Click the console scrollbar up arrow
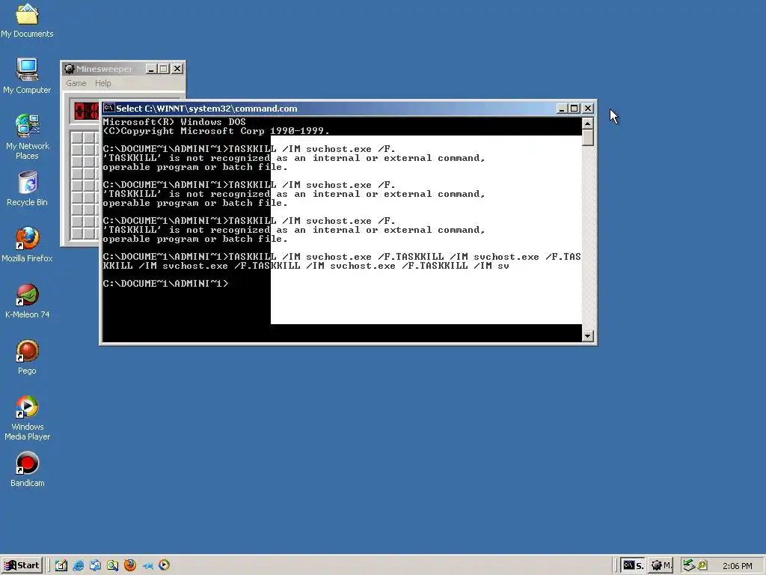The height and width of the screenshot is (575, 766). [588, 123]
